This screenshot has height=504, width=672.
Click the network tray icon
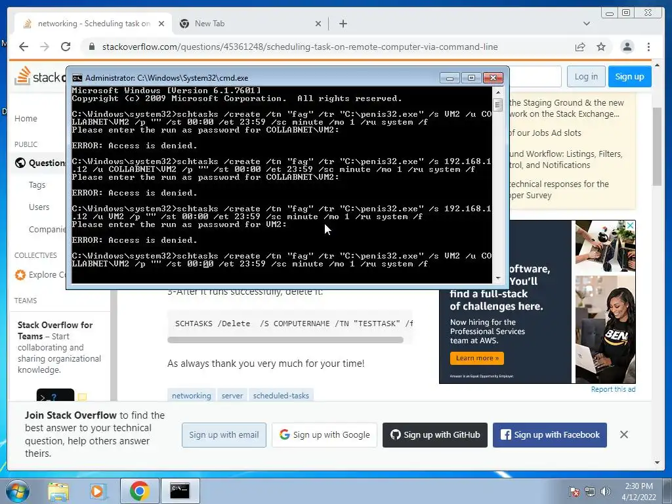(590, 492)
